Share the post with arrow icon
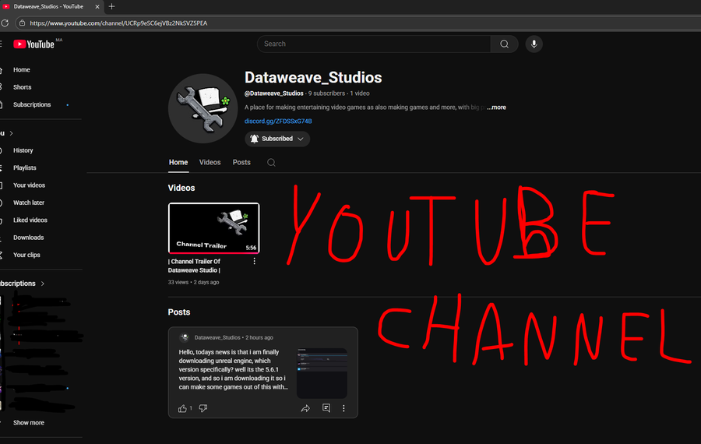The image size is (701, 444). [x=305, y=408]
